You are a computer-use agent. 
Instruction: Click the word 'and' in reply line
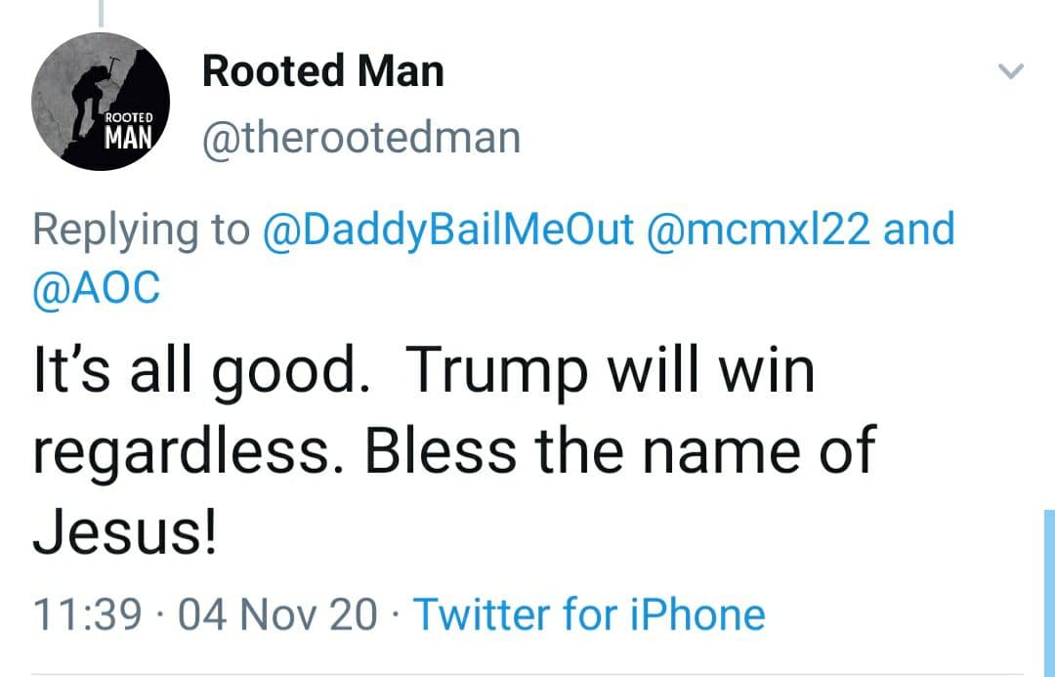[x=918, y=230]
